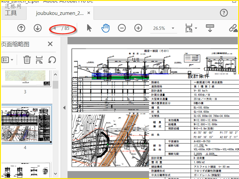
Task: Activate the hand pan tool
Action: tap(105, 28)
